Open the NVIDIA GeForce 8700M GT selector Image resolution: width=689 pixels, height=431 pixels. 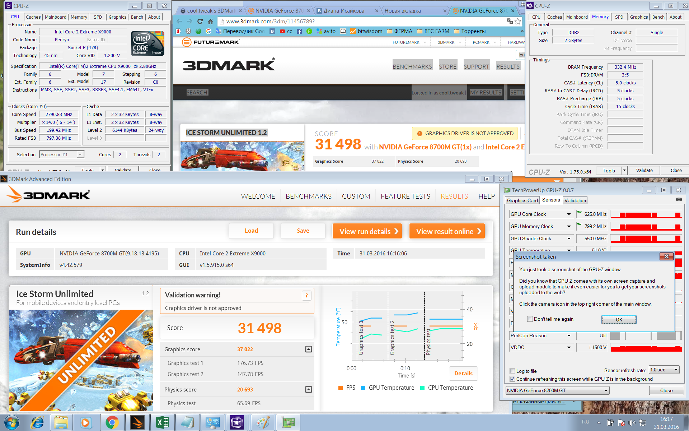click(557, 390)
